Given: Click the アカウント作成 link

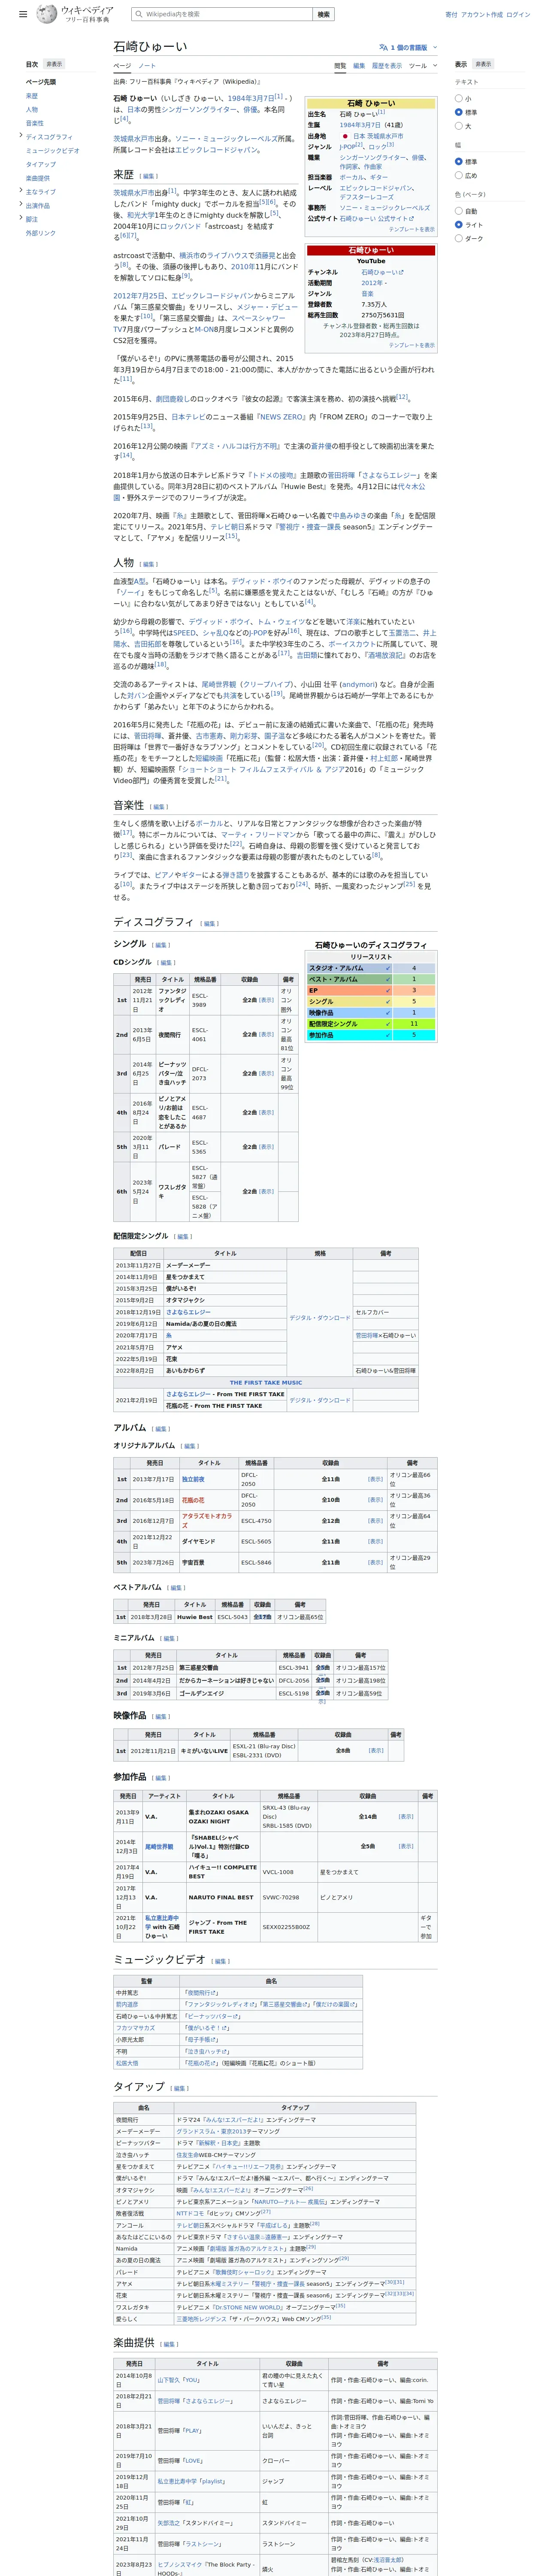Looking at the screenshot, I should pos(482,15).
